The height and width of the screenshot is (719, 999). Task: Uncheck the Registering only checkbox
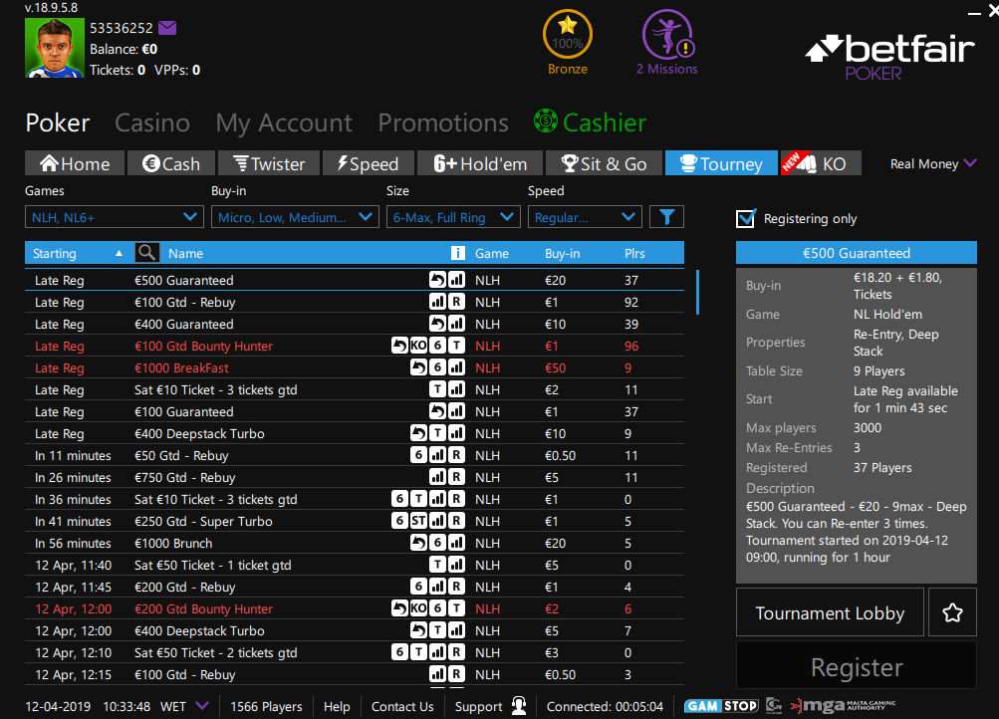[x=745, y=218]
